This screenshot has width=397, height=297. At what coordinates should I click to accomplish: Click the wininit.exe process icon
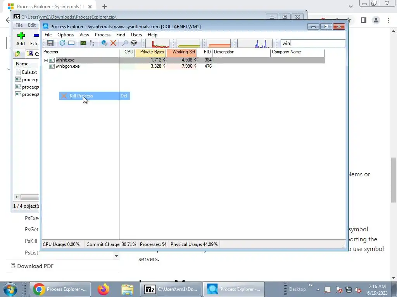pos(52,60)
